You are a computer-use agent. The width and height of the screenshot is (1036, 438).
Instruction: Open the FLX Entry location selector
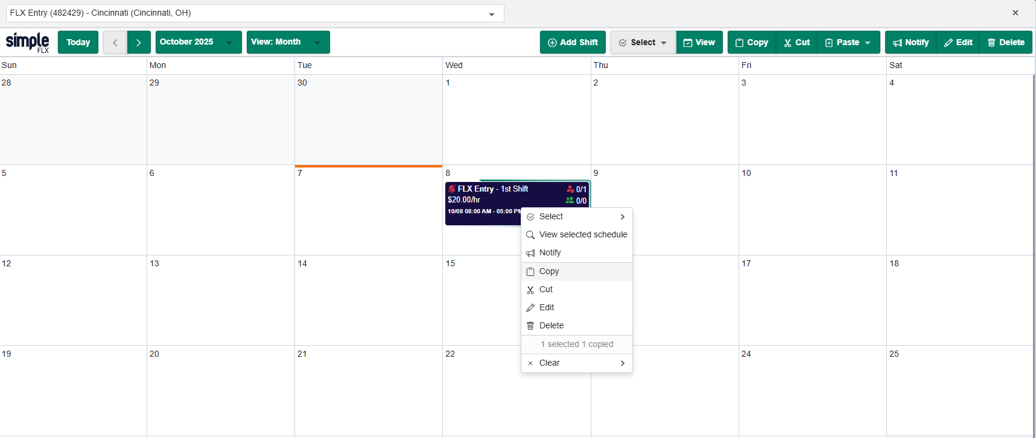(x=255, y=13)
